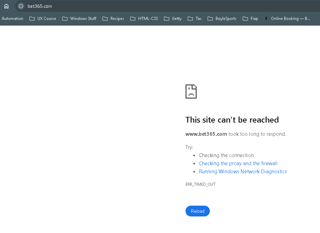The image size is (320, 233).
Task: Open site information icon beside bet365.com
Action: click(x=21, y=6)
